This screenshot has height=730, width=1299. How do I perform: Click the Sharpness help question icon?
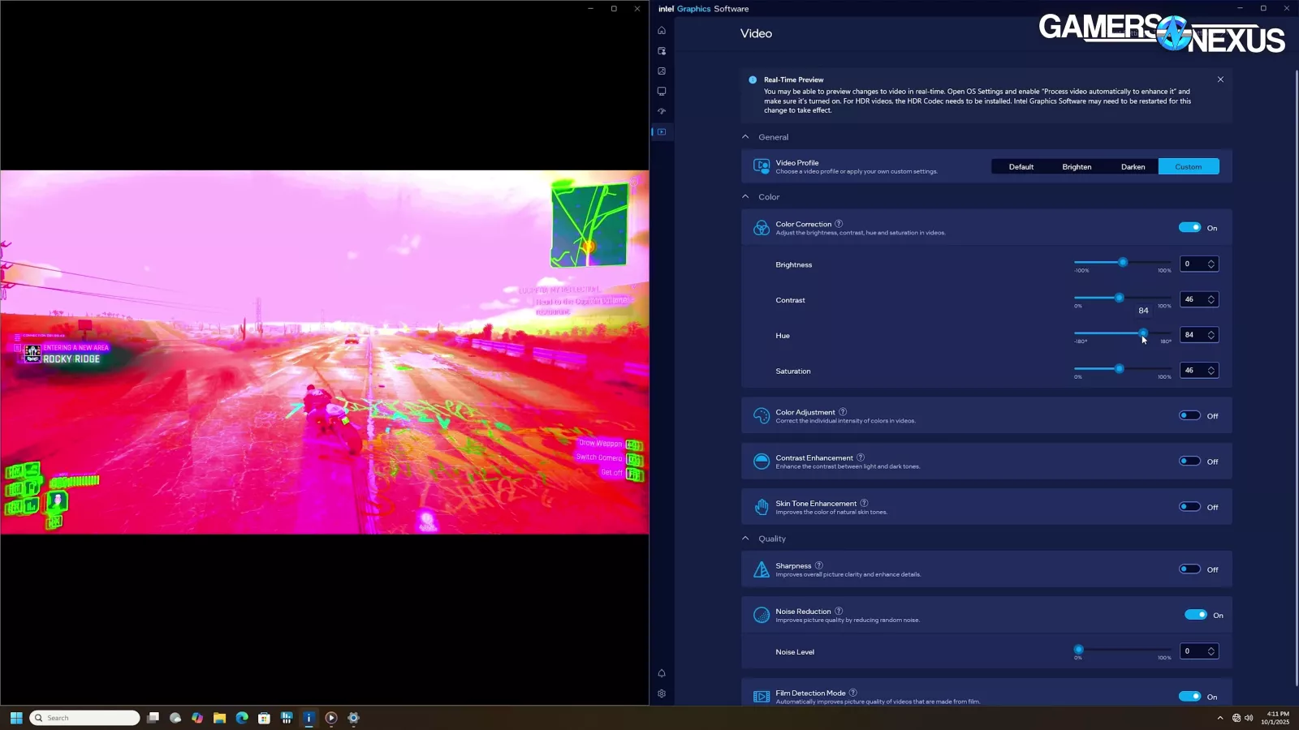coord(818,565)
